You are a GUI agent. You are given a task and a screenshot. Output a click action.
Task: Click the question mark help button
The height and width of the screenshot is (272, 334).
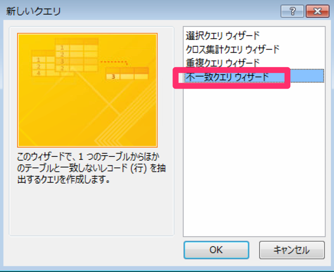(292, 11)
